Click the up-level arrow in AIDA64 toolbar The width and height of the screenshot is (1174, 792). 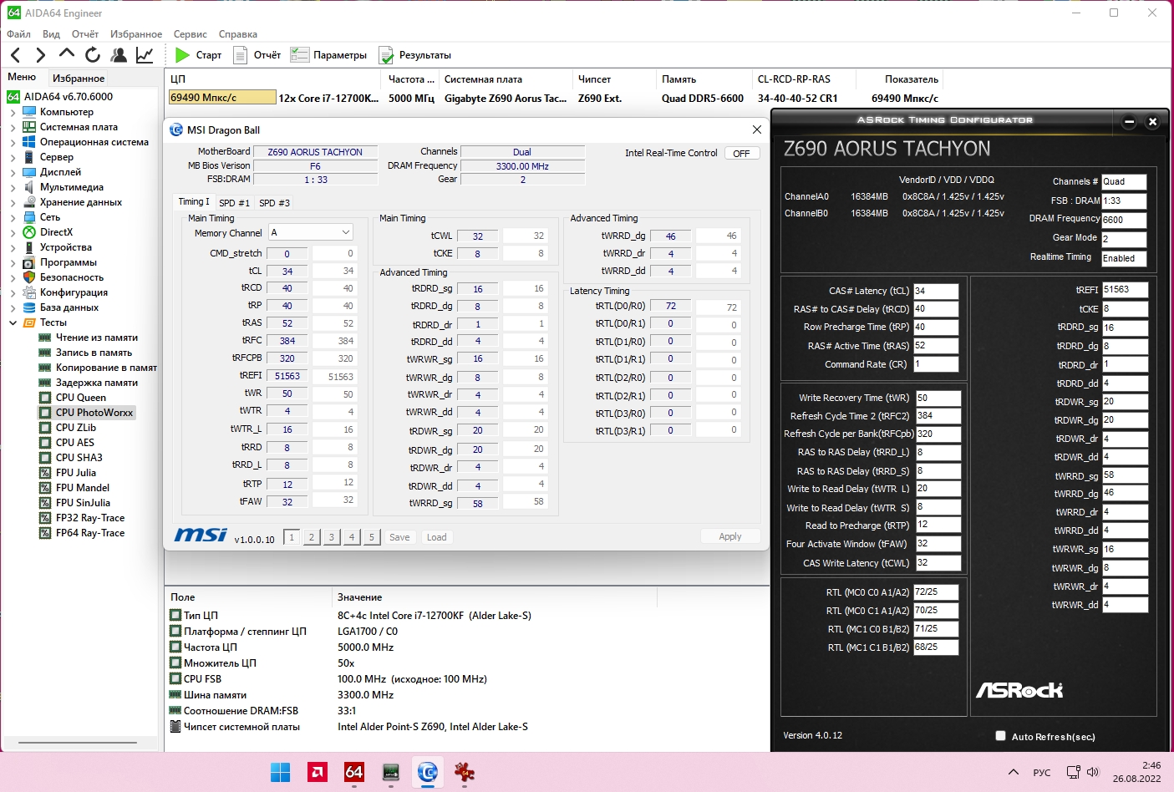67,54
